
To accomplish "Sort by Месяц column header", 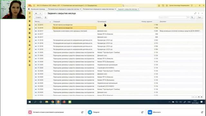I will tap(43, 22).
